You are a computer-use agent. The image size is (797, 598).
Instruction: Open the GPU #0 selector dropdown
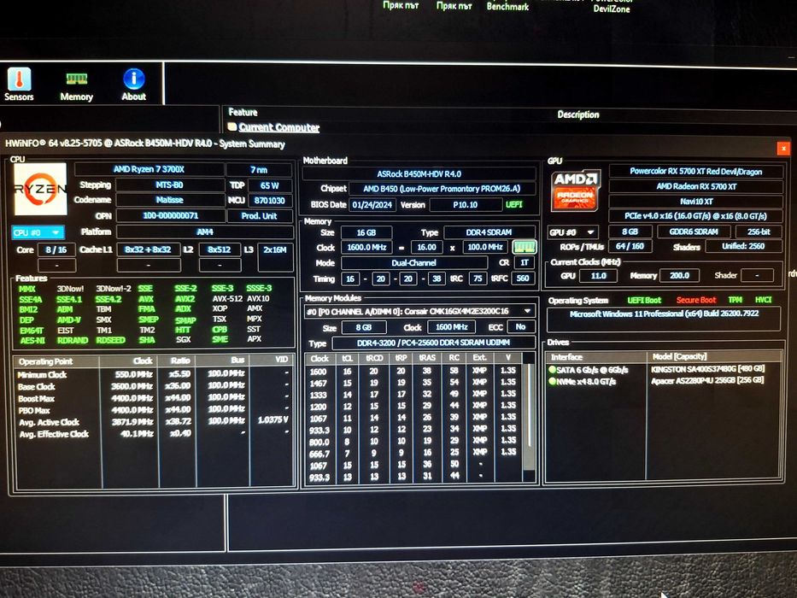(571, 232)
